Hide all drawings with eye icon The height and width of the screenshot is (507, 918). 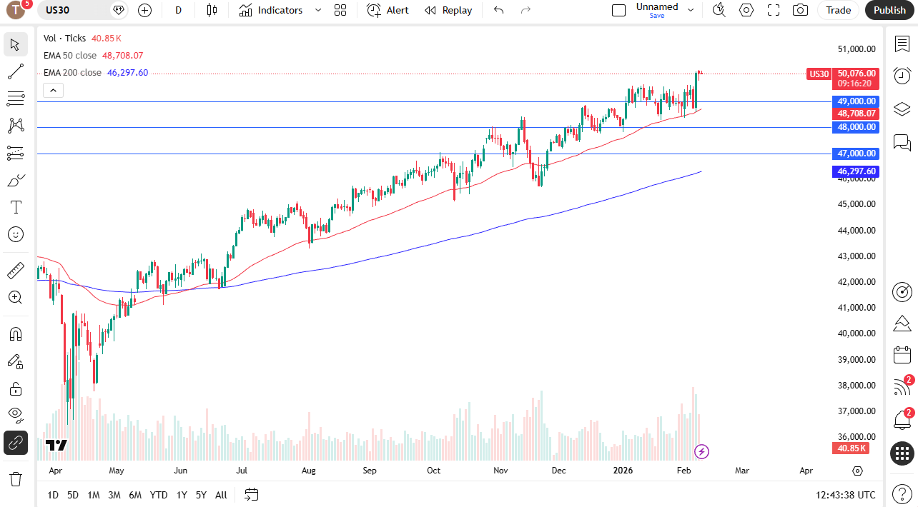coord(16,416)
